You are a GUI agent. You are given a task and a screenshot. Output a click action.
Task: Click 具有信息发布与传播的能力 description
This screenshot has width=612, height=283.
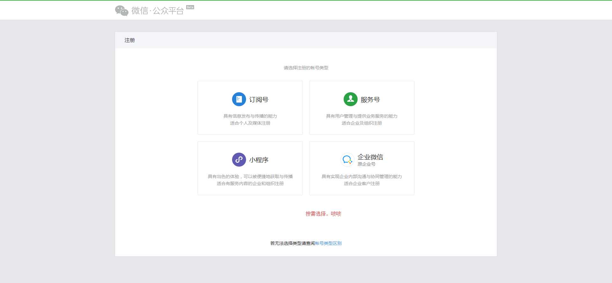point(250,116)
